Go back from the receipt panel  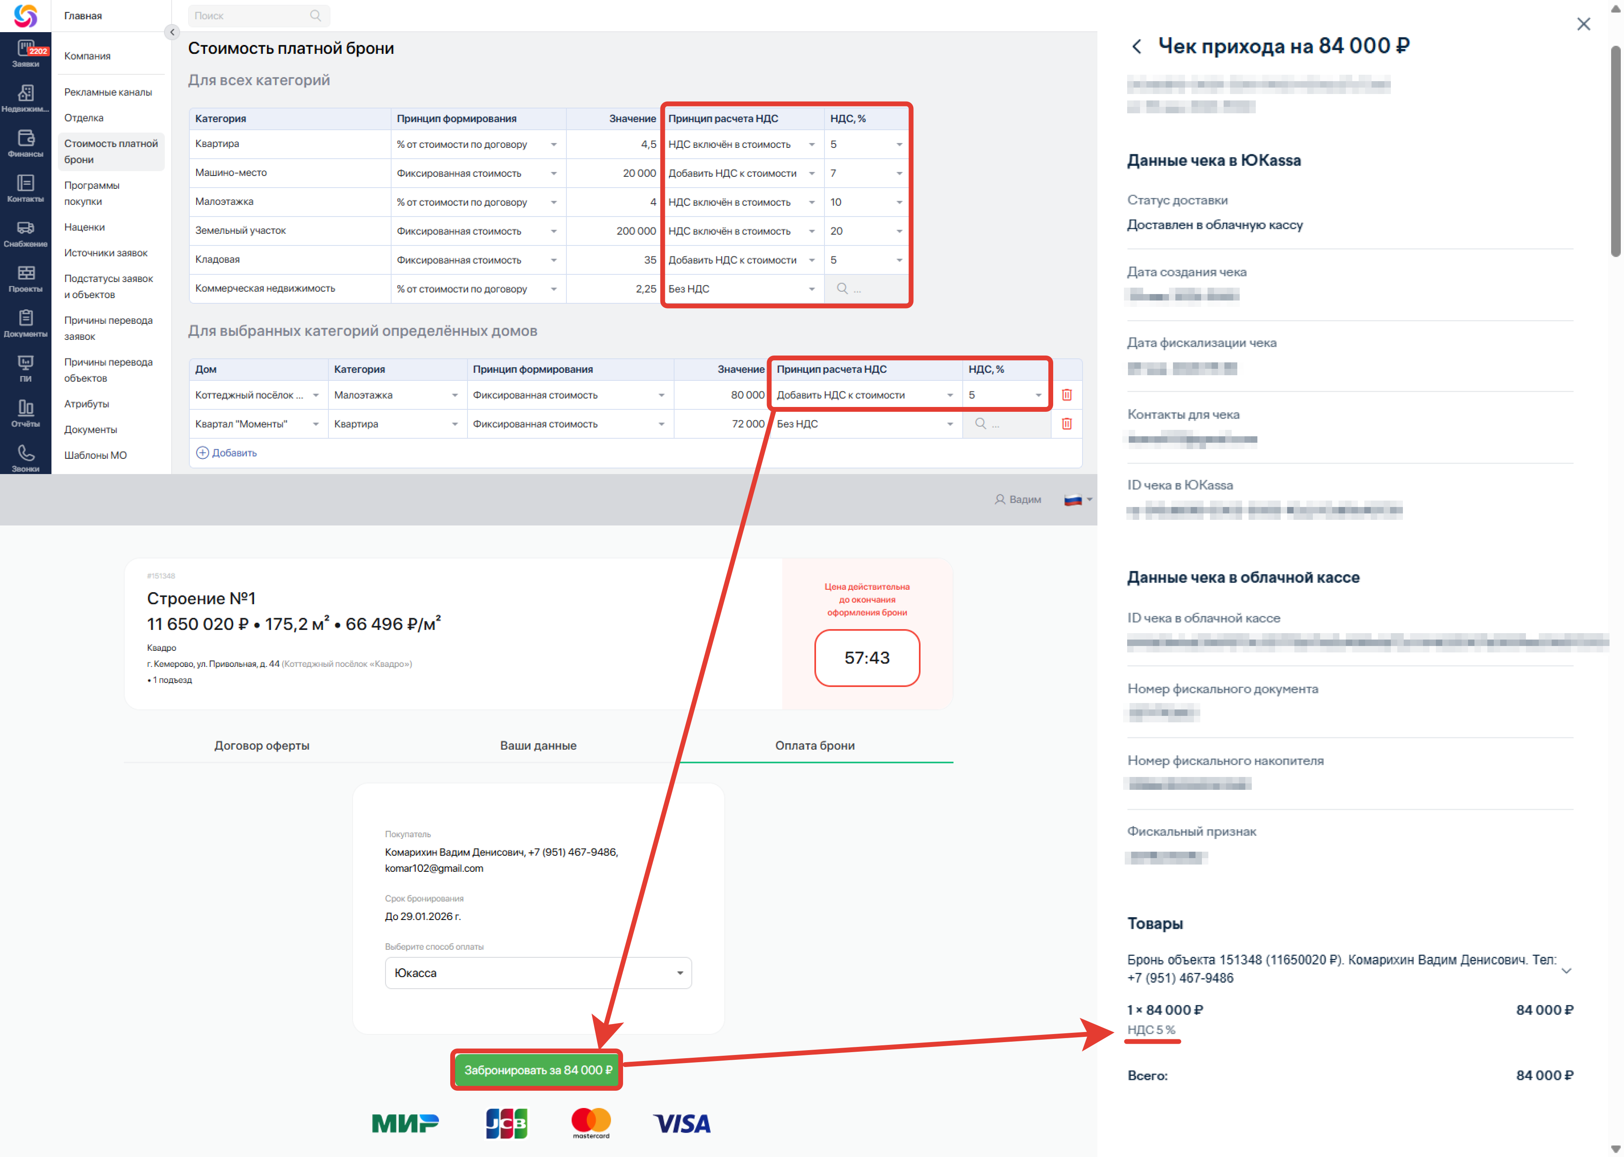[x=1136, y=47]
